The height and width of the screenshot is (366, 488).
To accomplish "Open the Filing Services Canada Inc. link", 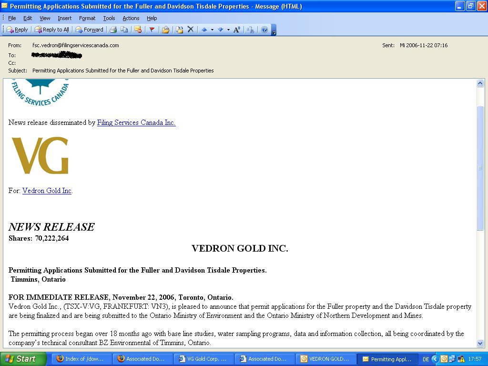I will 136,122.
